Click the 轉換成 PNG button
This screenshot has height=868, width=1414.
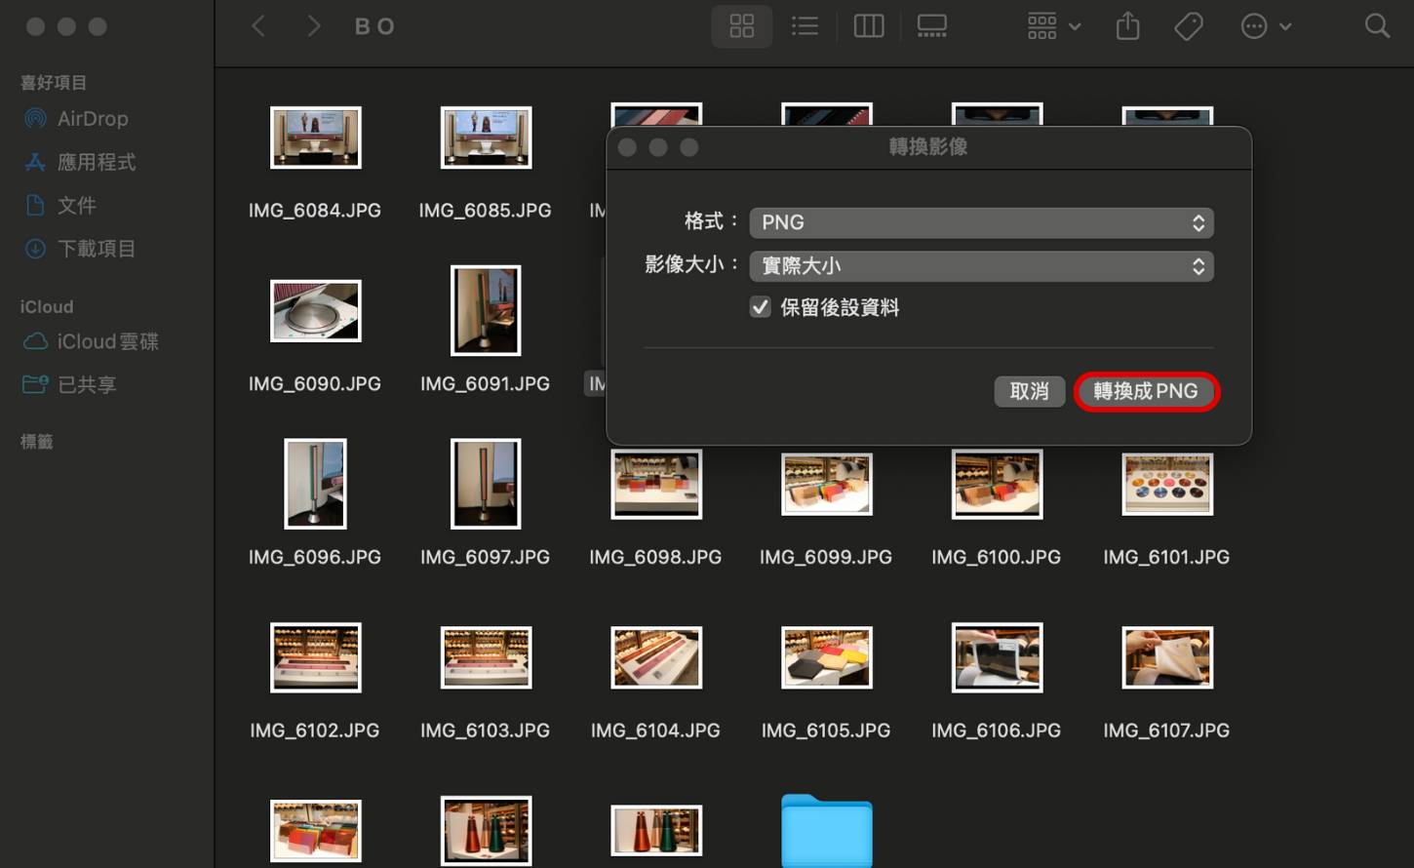point(1146,391)
